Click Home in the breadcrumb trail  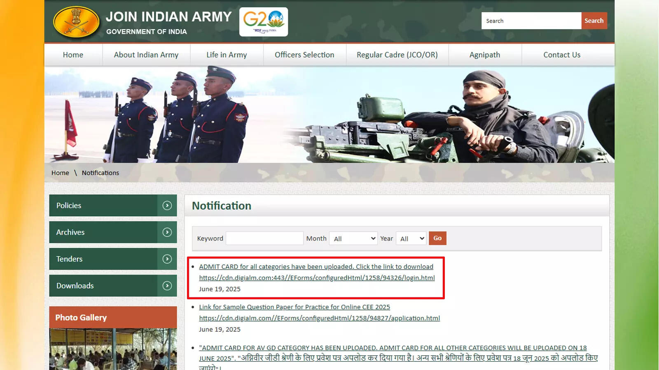tap(60, 173)
